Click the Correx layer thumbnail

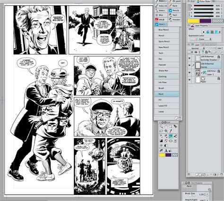[198, 65]
